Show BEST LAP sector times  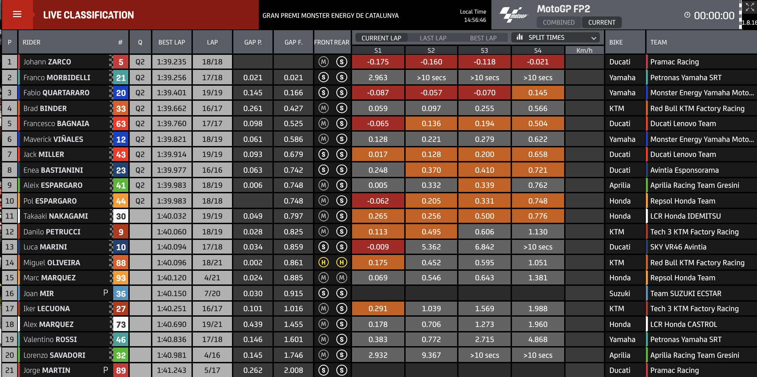click(x=483, y=38)
